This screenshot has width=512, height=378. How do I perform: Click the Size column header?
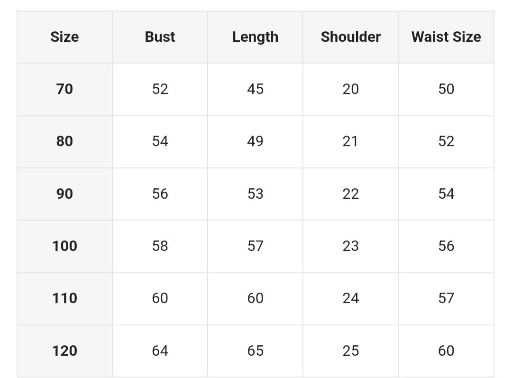[x=64, y=37]
